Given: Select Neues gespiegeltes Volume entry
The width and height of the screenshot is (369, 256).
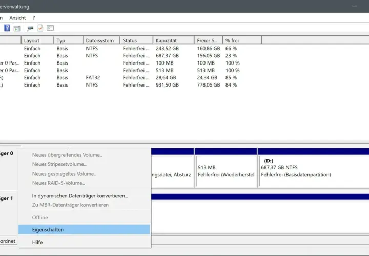Looking at the screenshot, I should pyautogui.click(x=84, y=174).
